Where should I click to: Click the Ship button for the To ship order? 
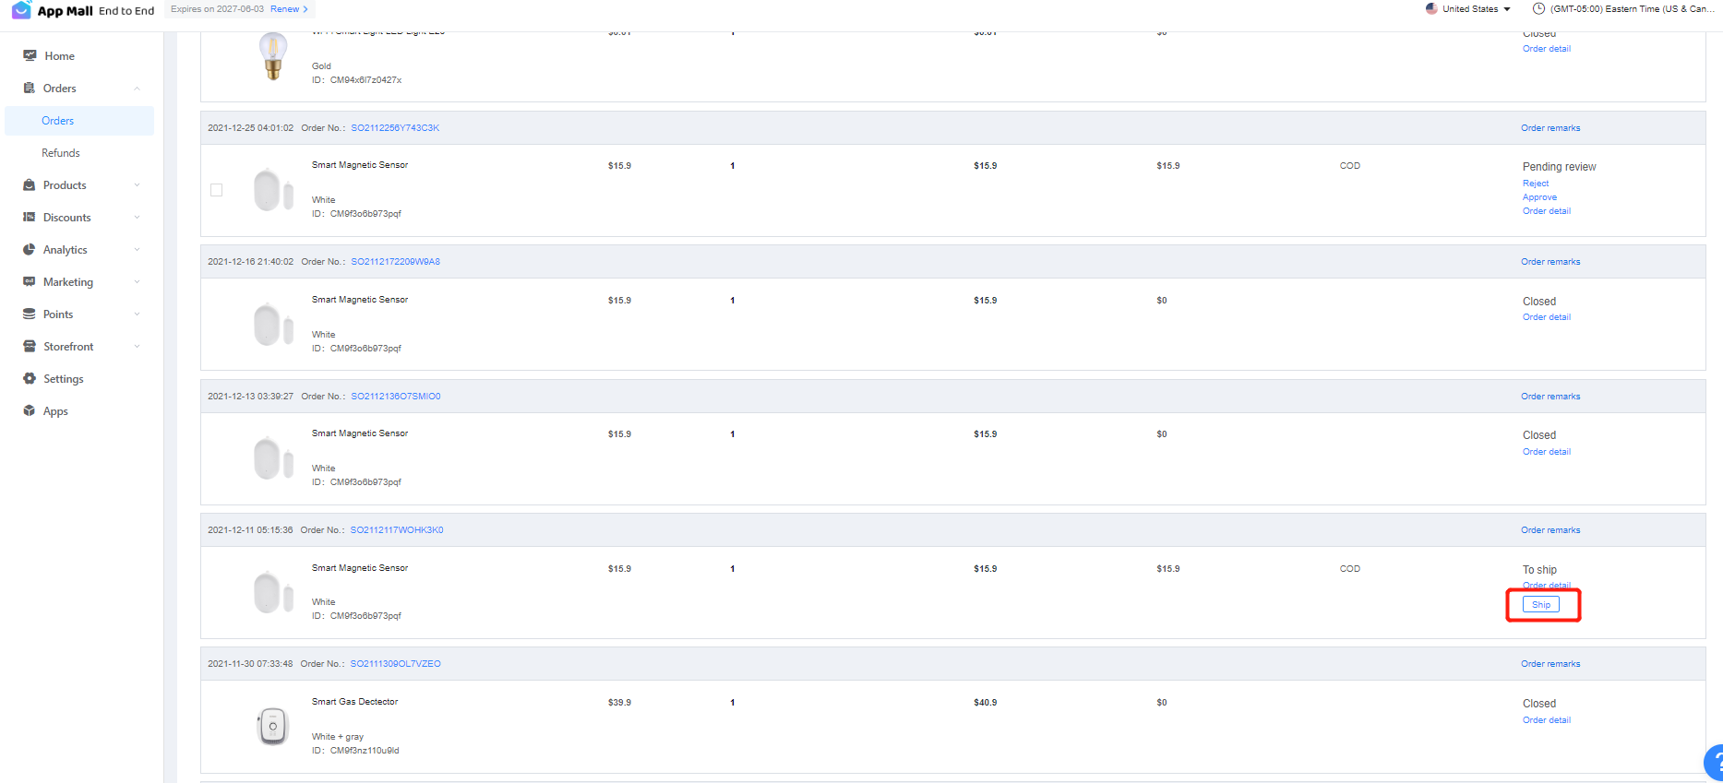1541,605
